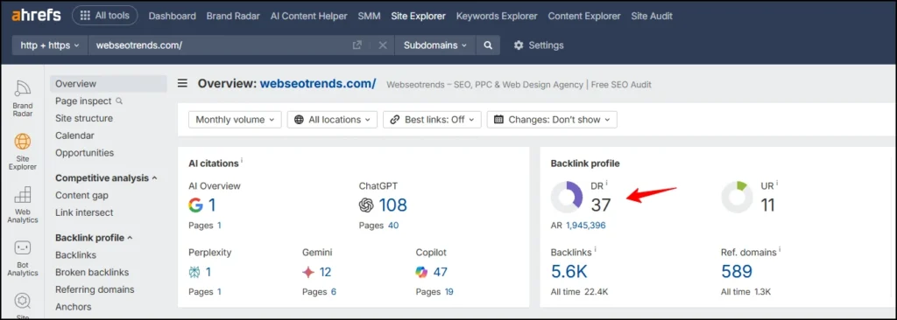897x320 pixels.
Task: Open Content Explorer
Action: pyautogui.click(x=584, y=16)
